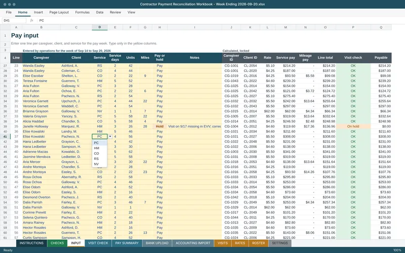
Task: Click the 'On hold' visit check cell
Action: tap(353, 126)
